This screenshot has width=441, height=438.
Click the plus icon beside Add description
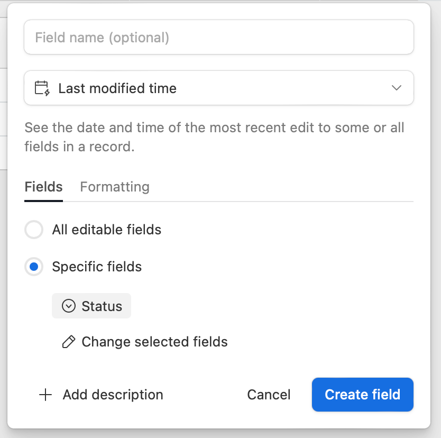tap(45, 395)
